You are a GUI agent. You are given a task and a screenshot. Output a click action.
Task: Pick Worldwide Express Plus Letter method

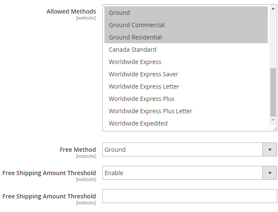point(150,111)
